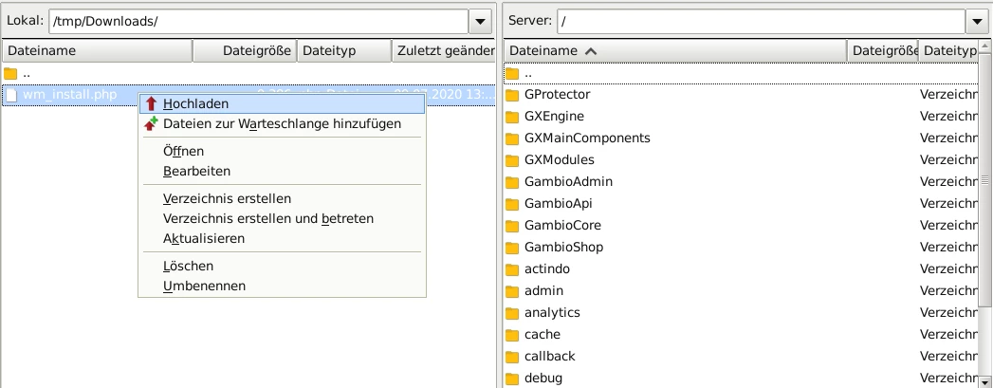Open the Lokal path dropdown arrow
This screenshot has width=993, height=388.
coord(481,20)
